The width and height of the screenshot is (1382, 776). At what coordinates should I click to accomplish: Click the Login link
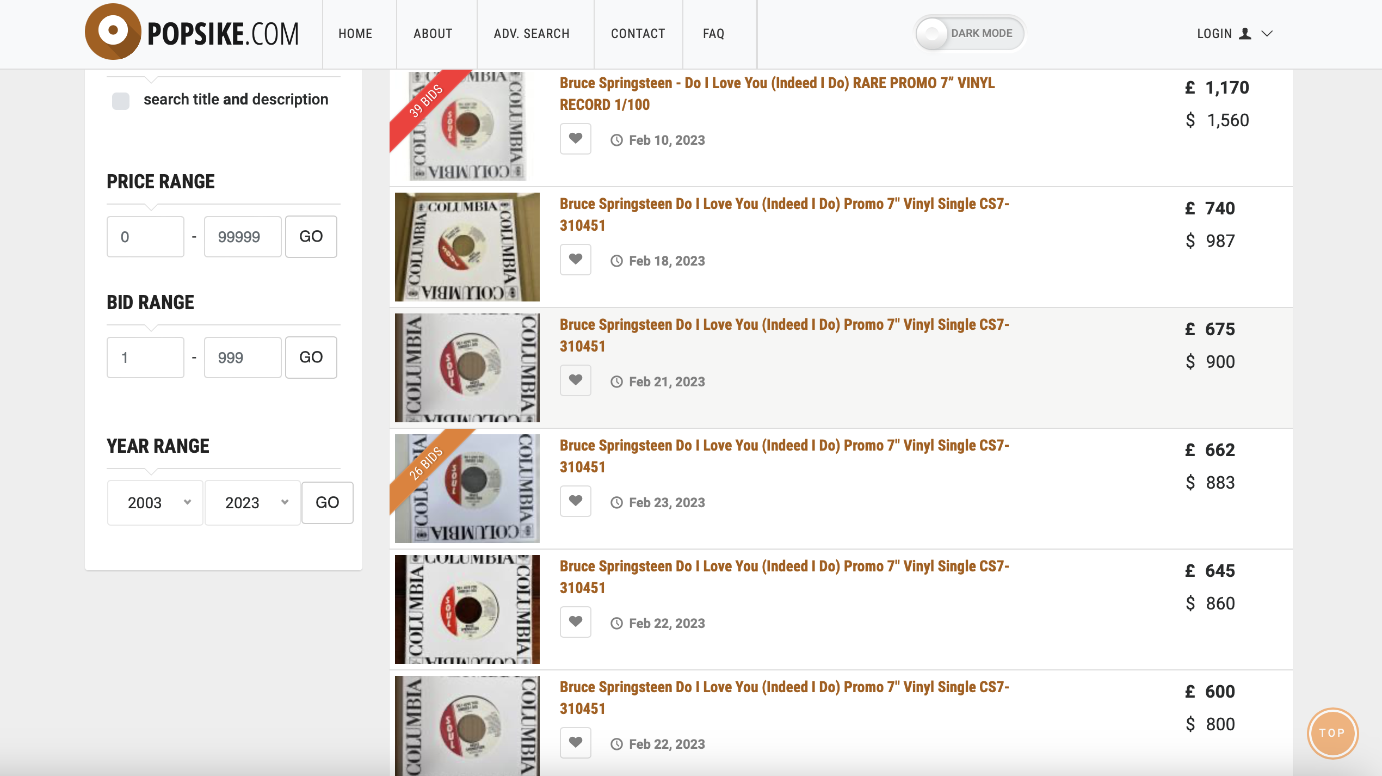point(1214,34)
